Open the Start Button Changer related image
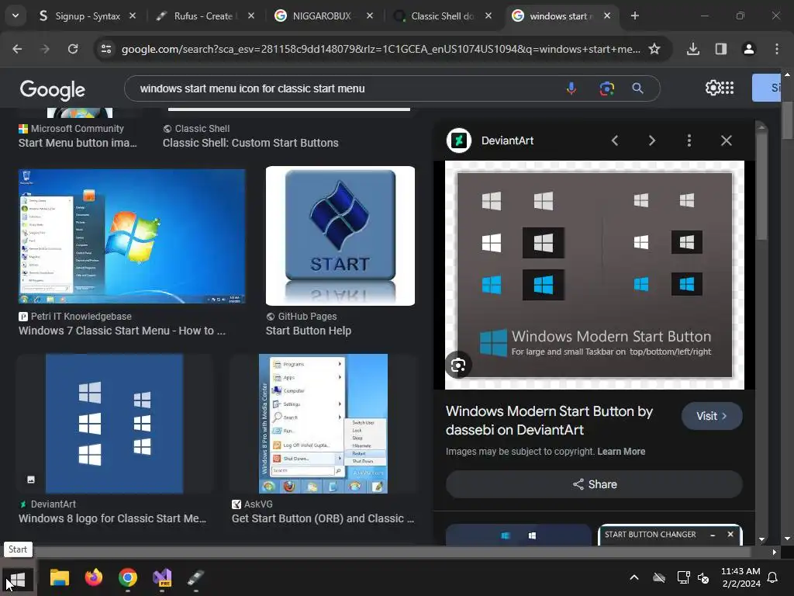Image resolution: width=794 pixels, height=596 pixels. tap(670, 535)
